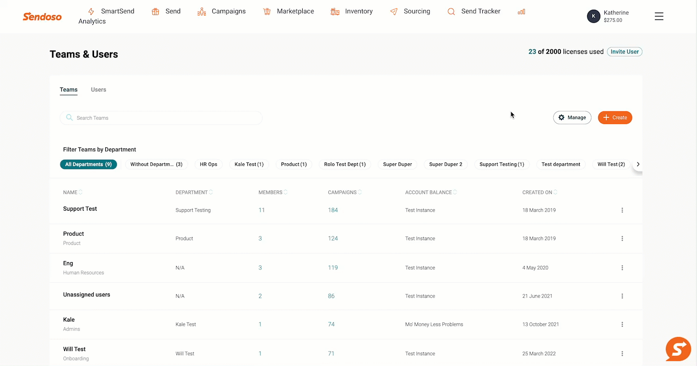Click the orange Create button
The image size is (697, 366).
click(x=615, y=117)
